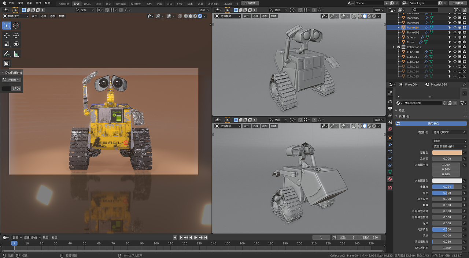
Task: Select the Measure tool
Action: tap(16, 54)
